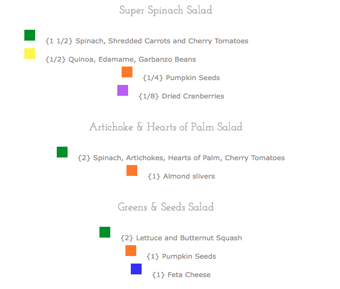Choose the orange square next to {1} Pumpkin Seeds

[131, 251]
